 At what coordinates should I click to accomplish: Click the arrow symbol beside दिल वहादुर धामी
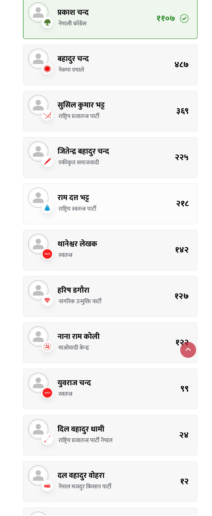click(47, 439)
